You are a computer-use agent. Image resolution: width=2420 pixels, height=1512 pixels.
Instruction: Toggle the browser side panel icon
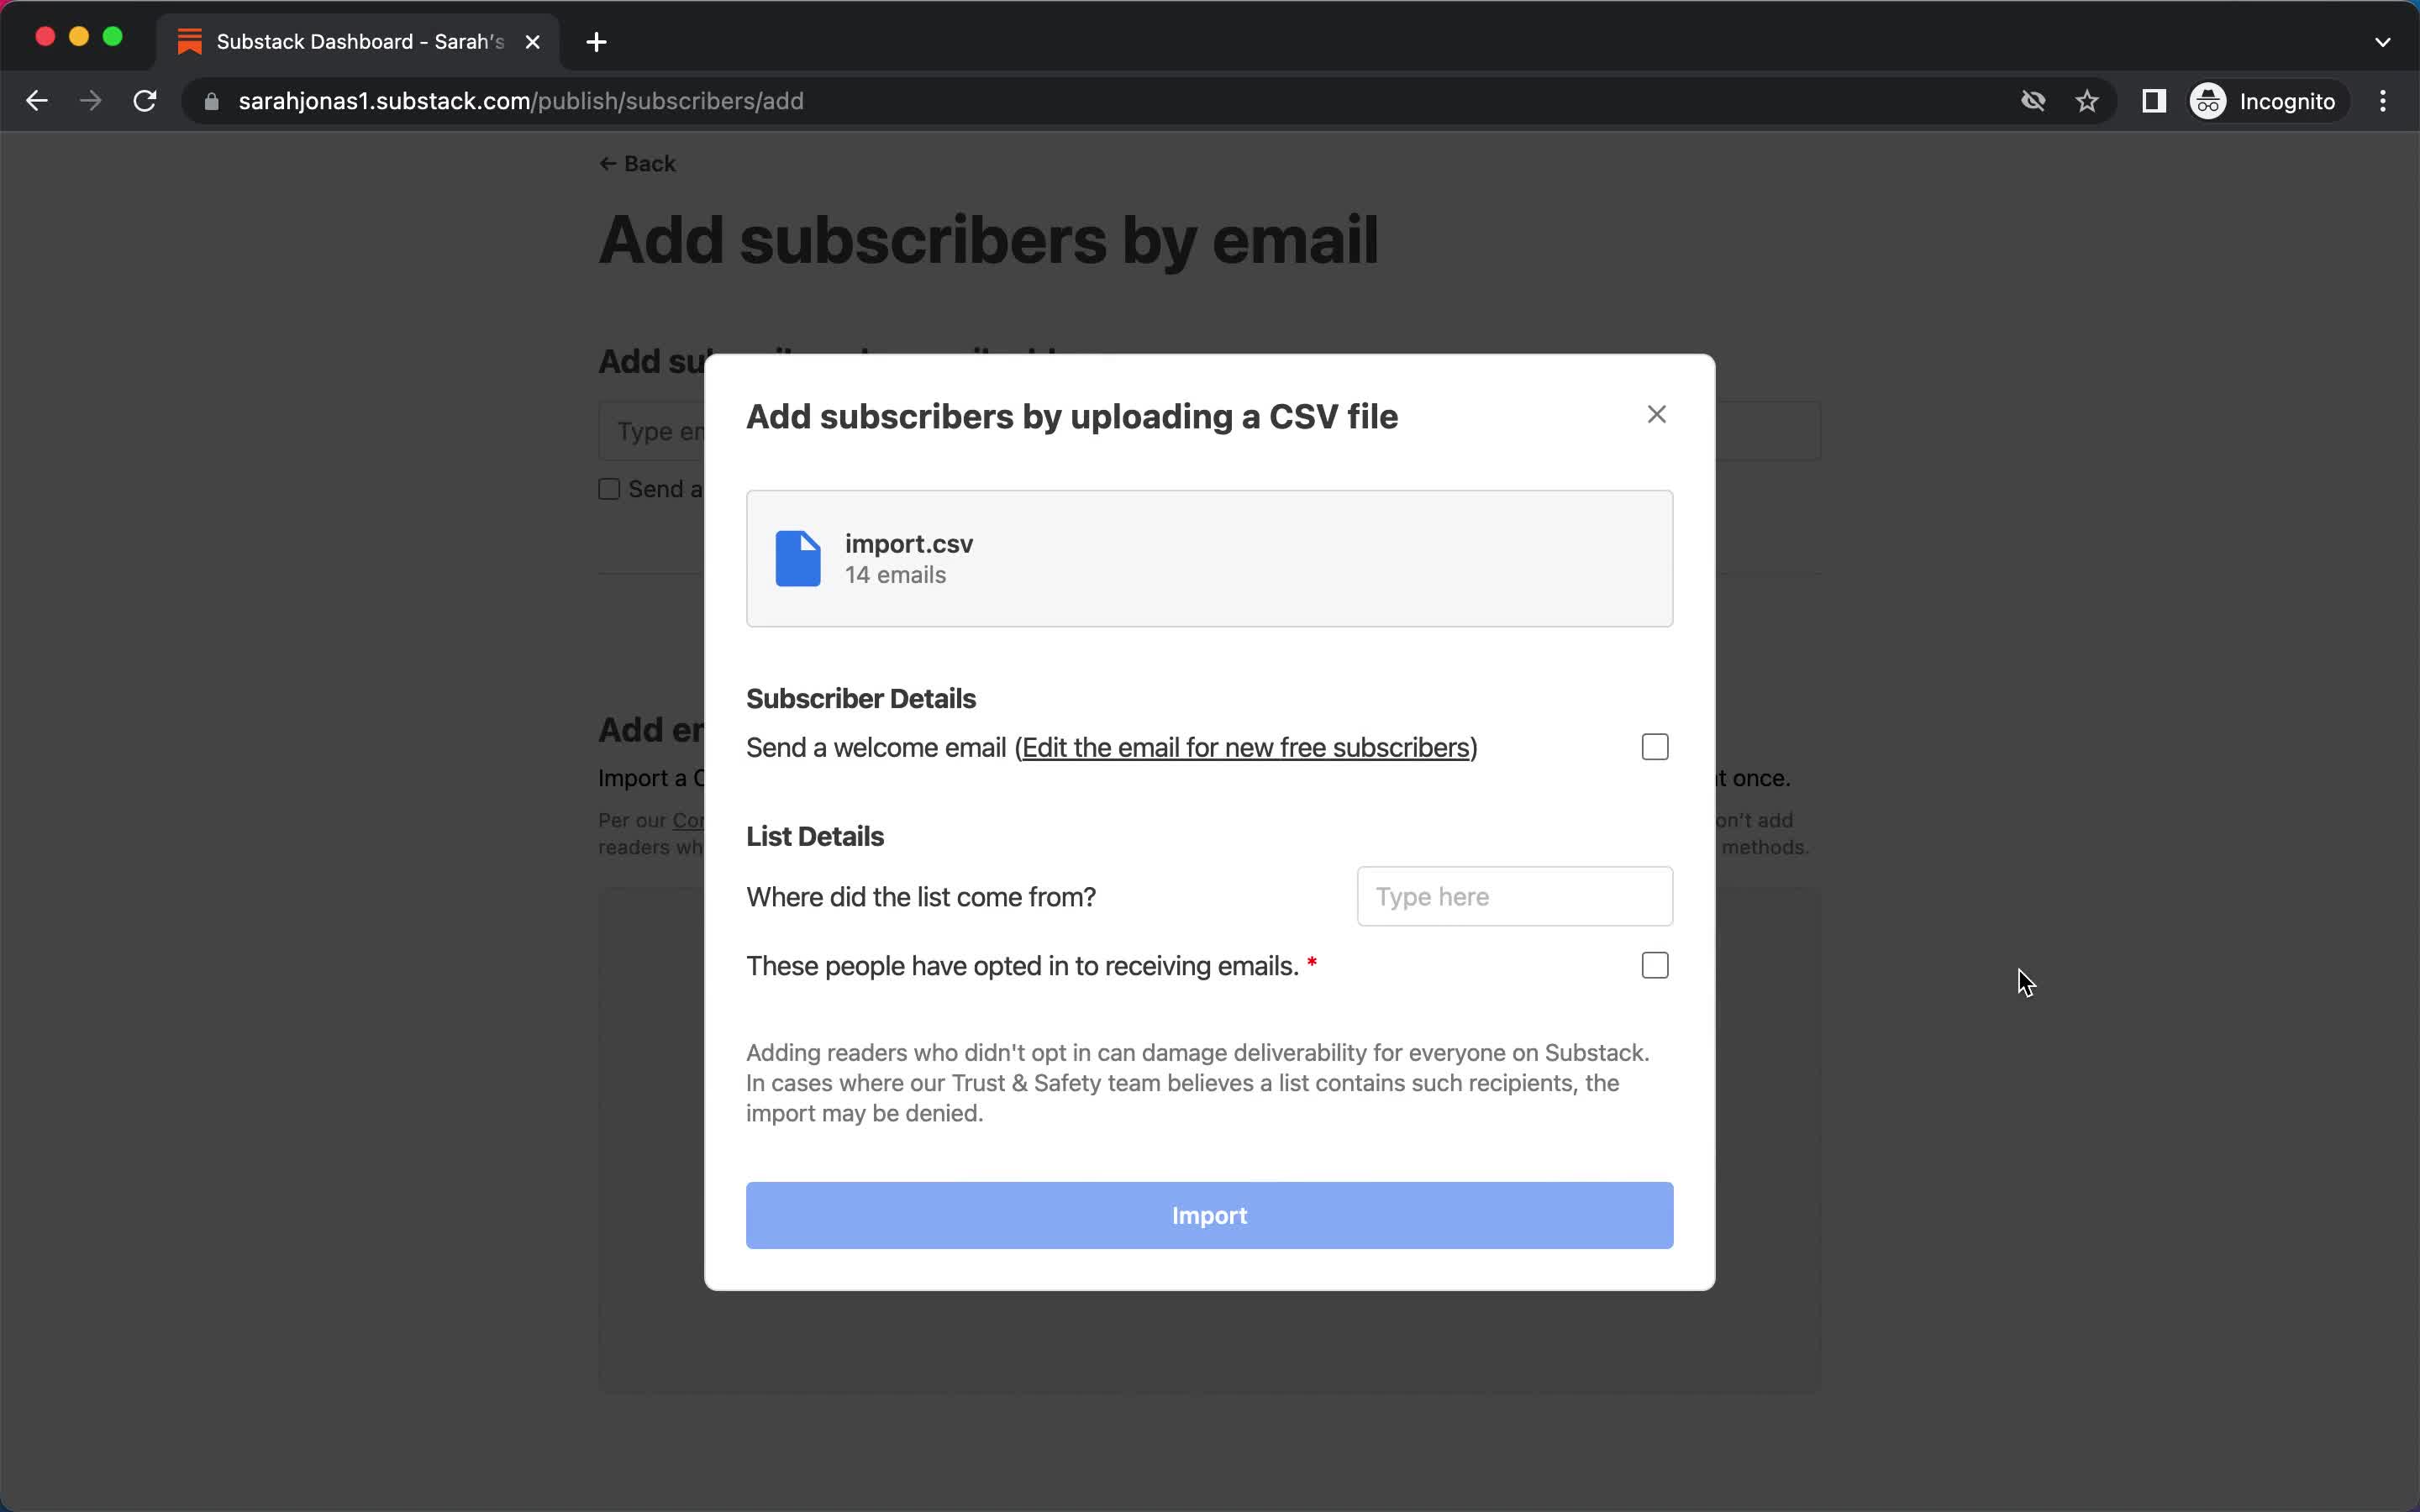2153,101
